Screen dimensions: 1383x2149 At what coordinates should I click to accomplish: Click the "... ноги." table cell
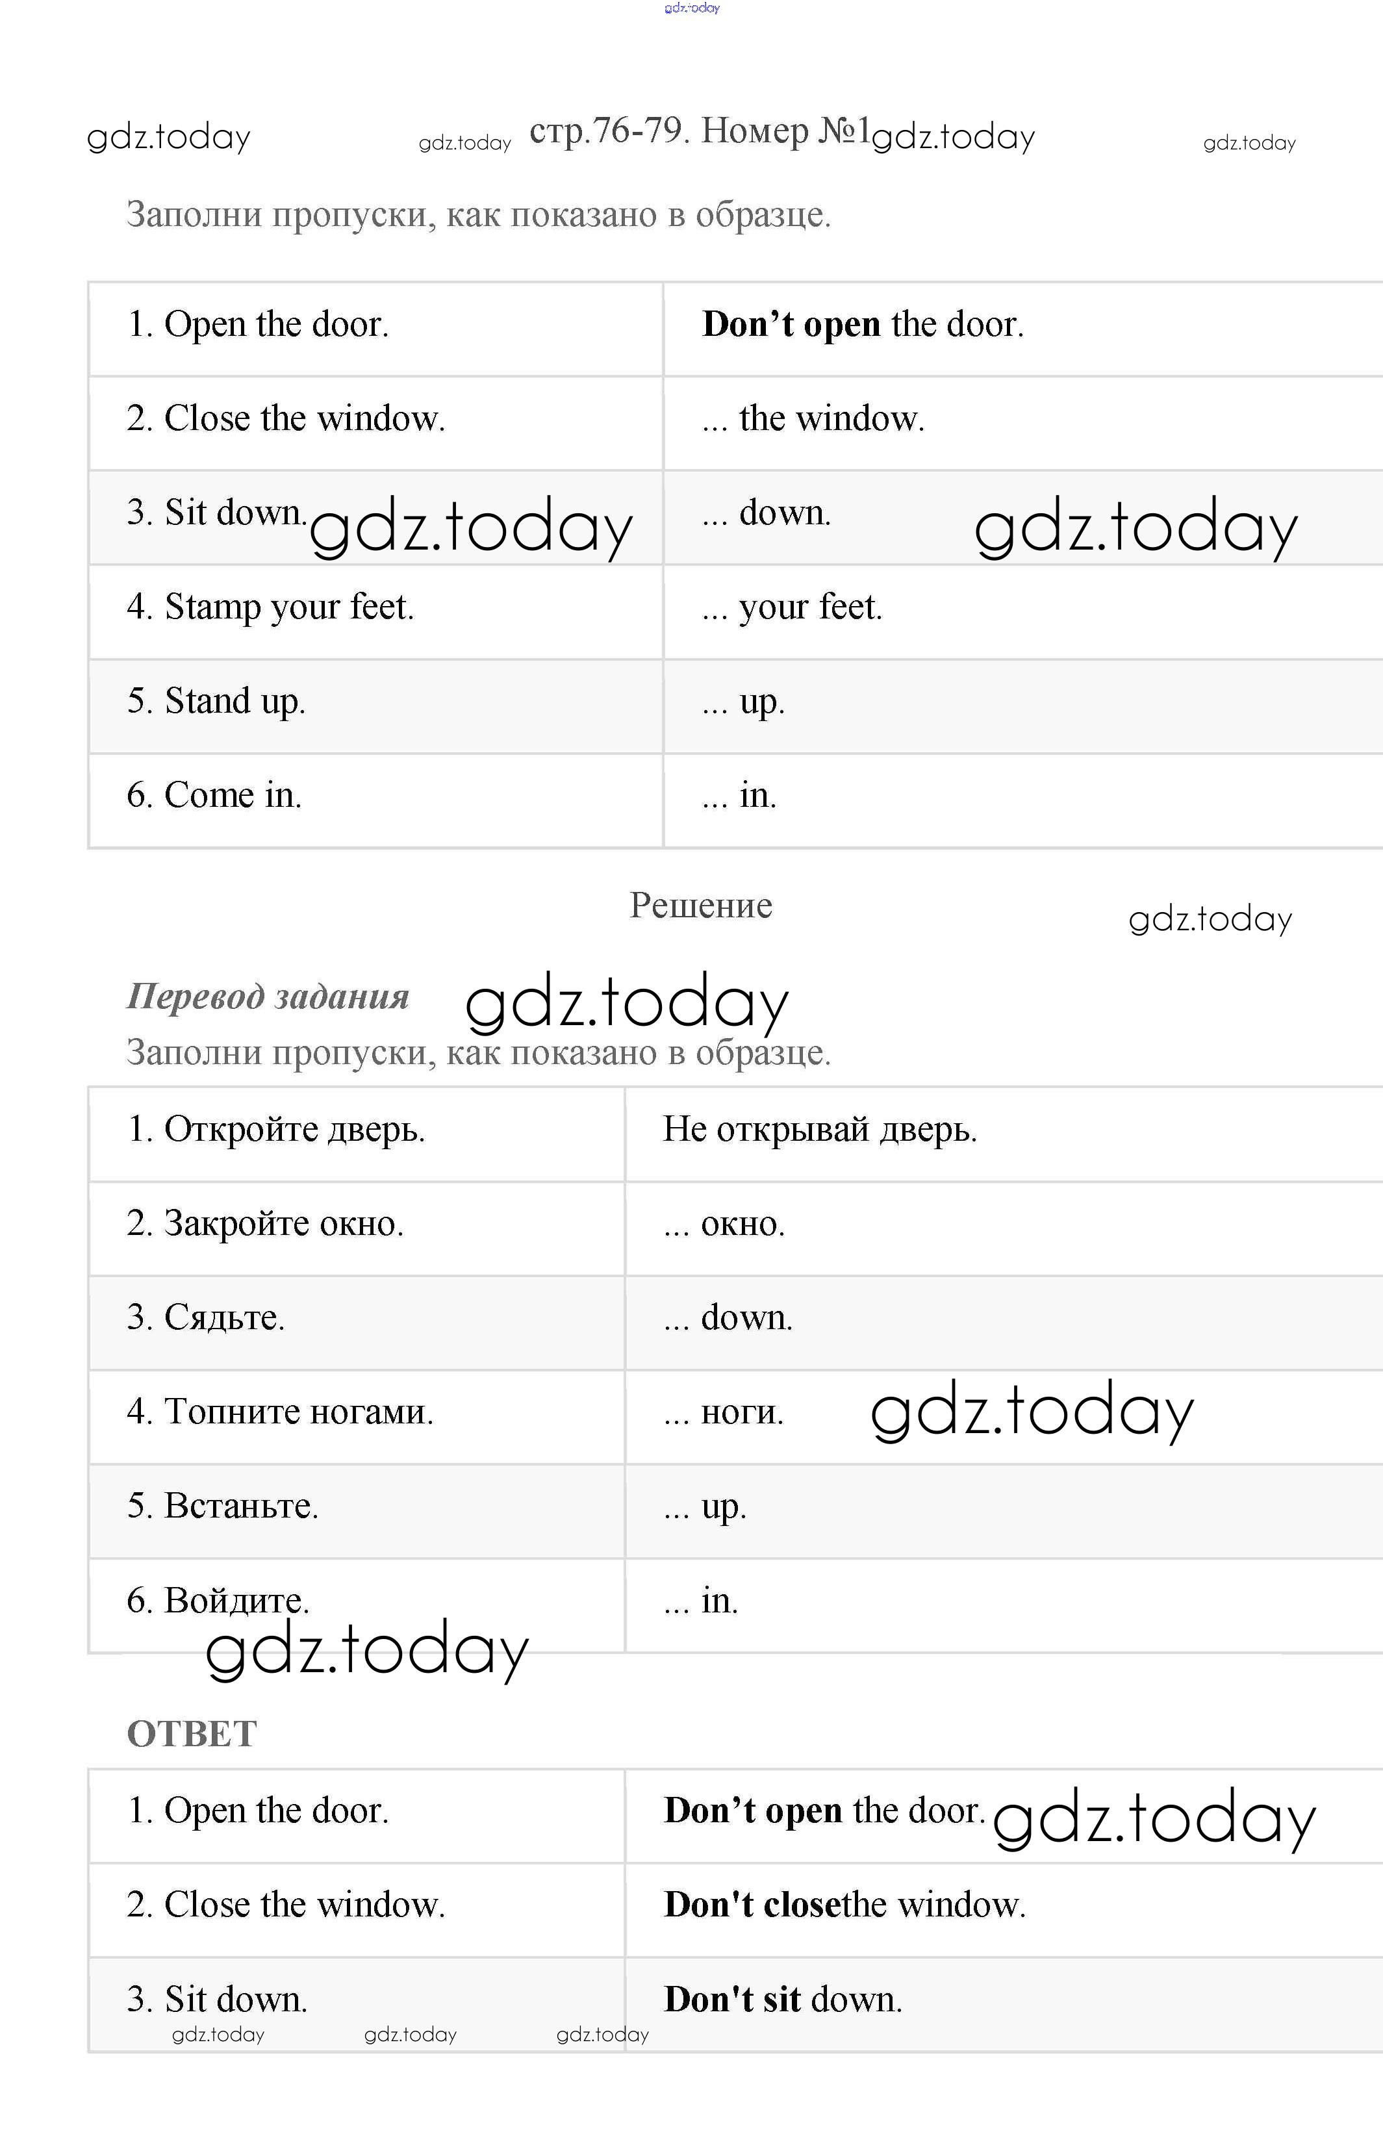(724, 1412)
